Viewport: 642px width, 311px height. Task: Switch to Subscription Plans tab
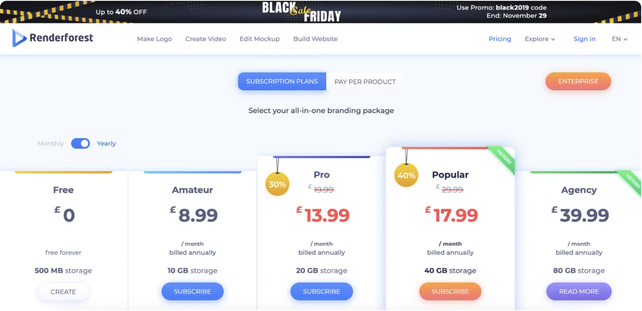282,81
